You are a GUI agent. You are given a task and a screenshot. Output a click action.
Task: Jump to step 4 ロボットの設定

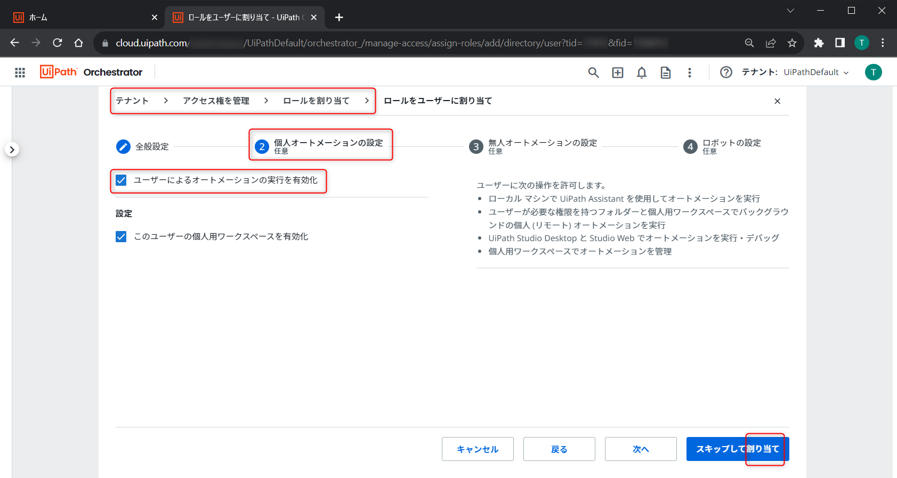(722, 146)
